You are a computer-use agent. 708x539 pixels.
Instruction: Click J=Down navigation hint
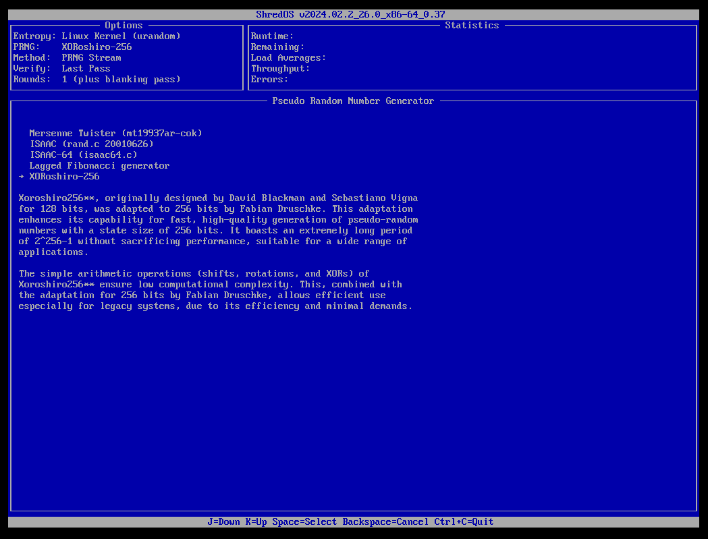[x=223, y=521]
